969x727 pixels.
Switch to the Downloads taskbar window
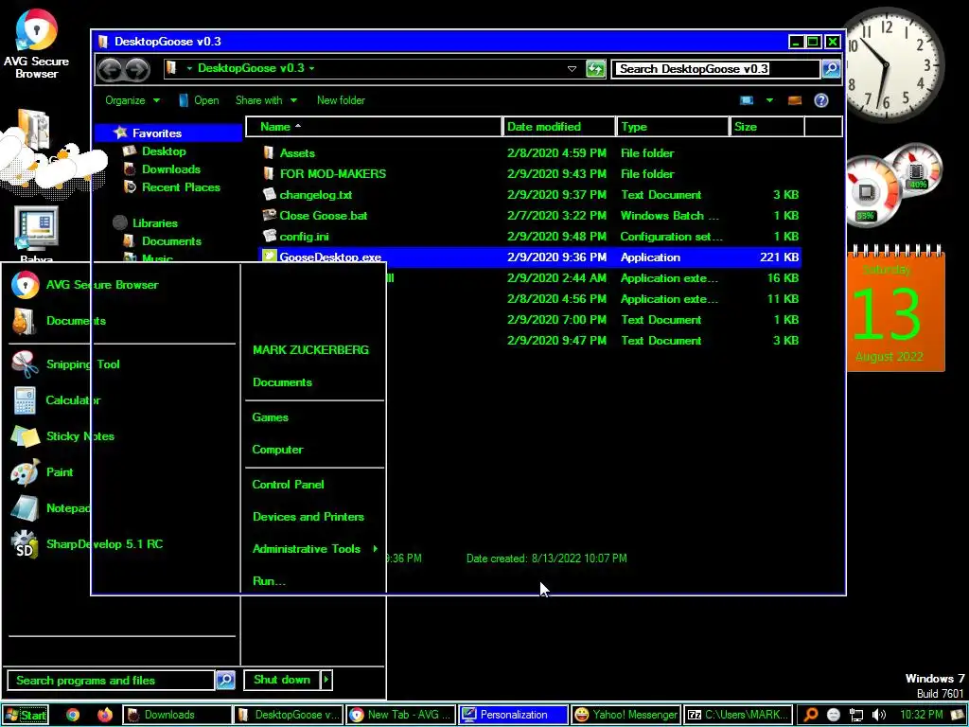[177, 715]
